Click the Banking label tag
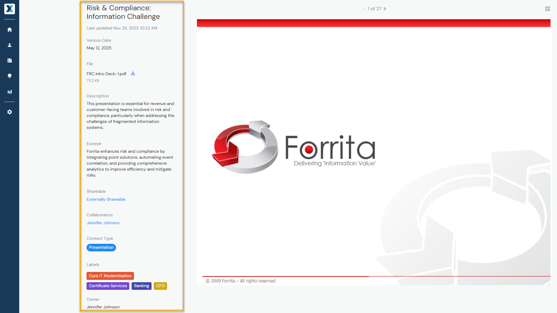This screenshot has height=313, width=557. coord(142,286)
